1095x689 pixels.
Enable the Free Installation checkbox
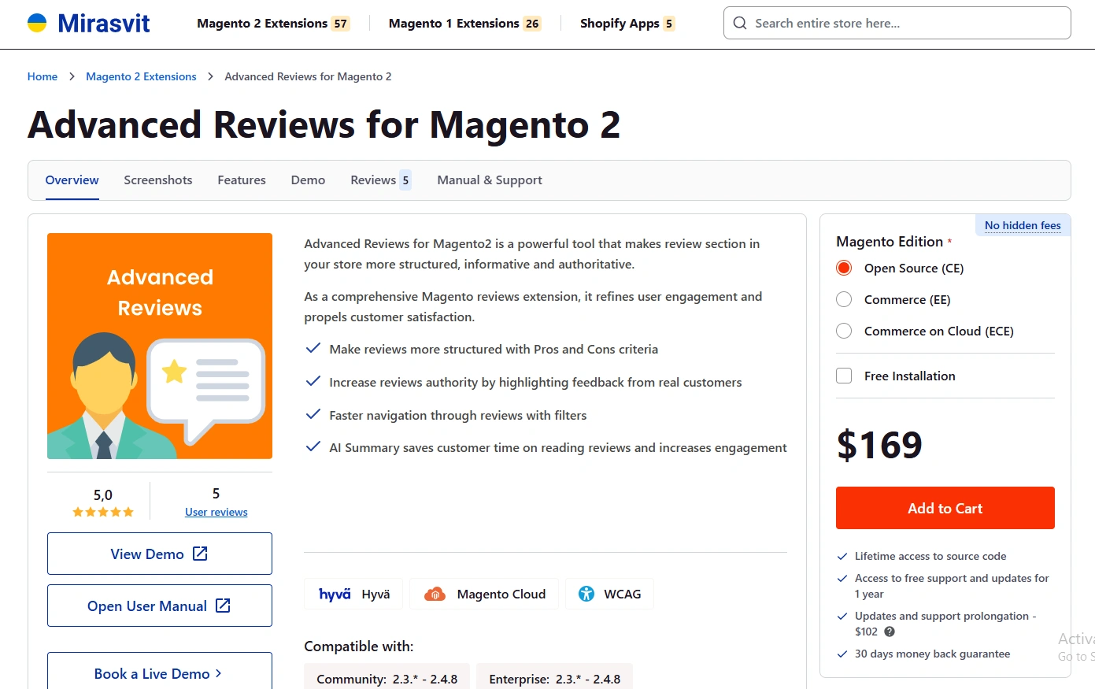click(844, 376)
